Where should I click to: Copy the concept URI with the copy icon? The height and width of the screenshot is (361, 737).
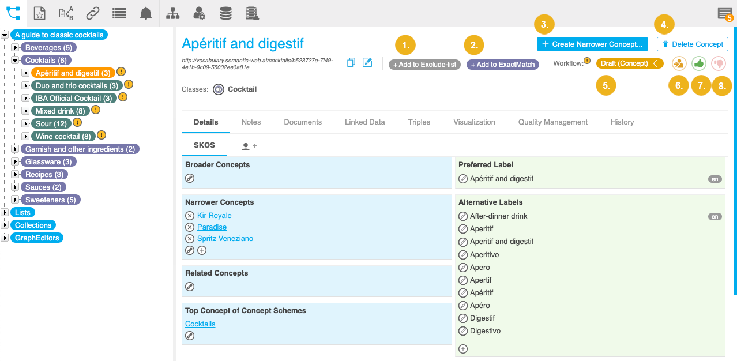[x=351, y=62]
